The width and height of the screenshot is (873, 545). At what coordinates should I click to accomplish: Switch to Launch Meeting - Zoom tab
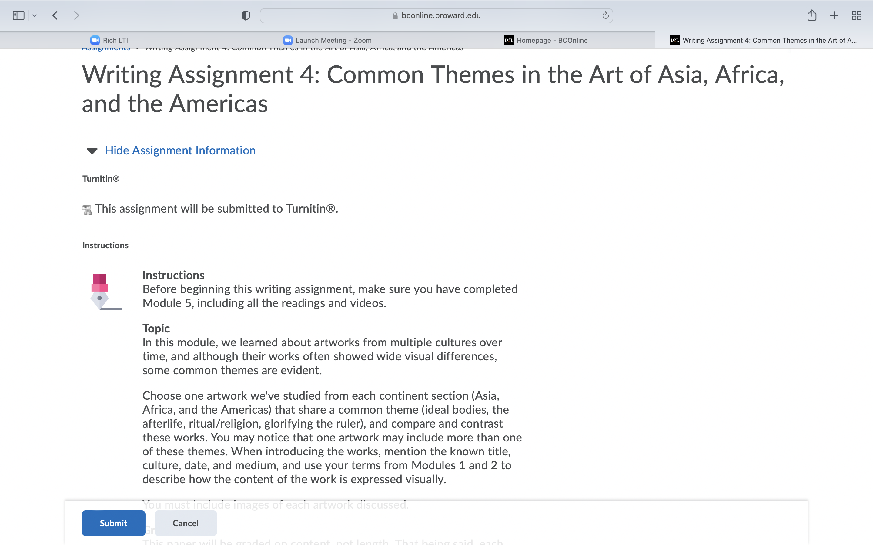tap(327, 40)
